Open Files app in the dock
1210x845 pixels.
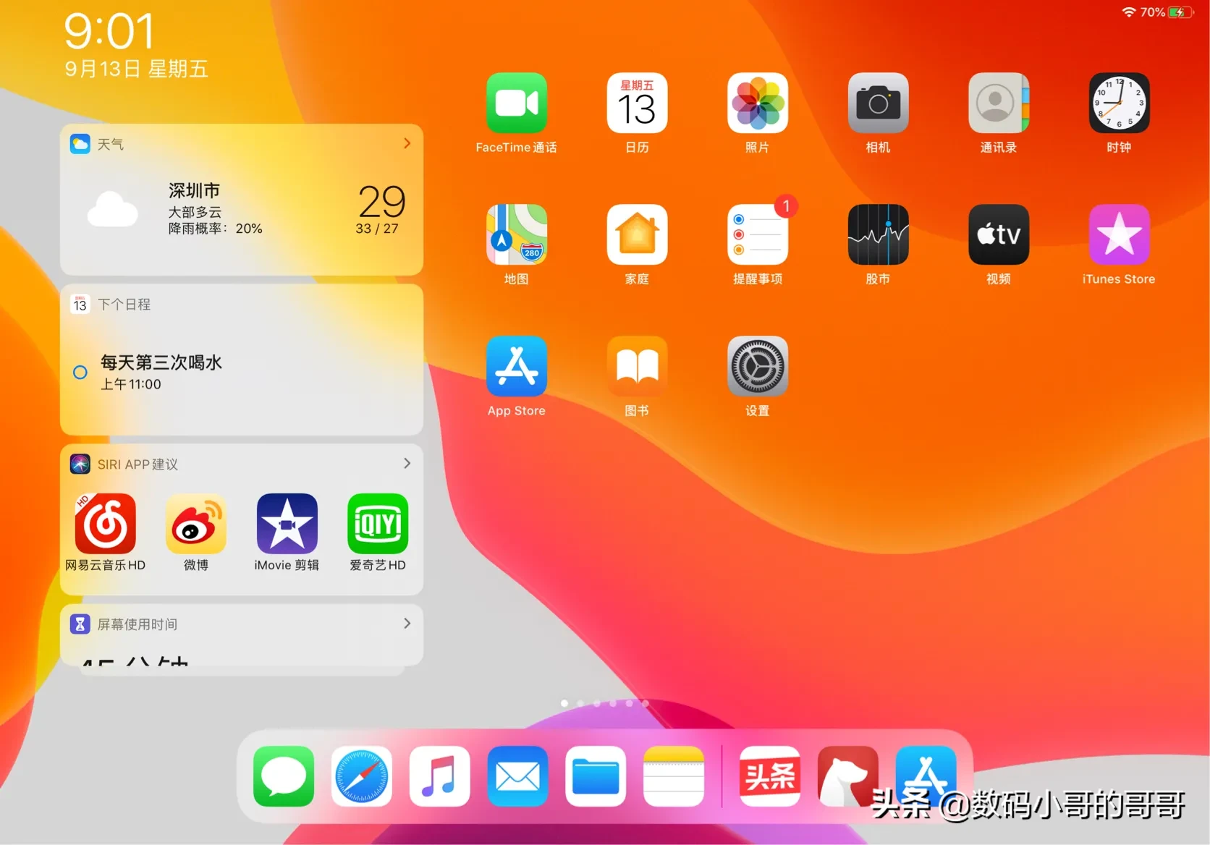(x=596, y=776)
